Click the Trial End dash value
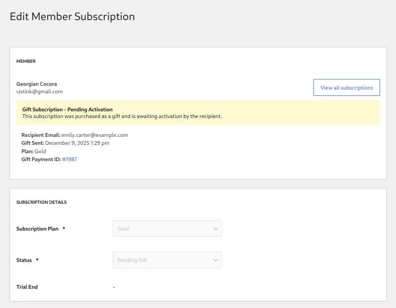Screen dimensions: 396x308 coord(114,287)
